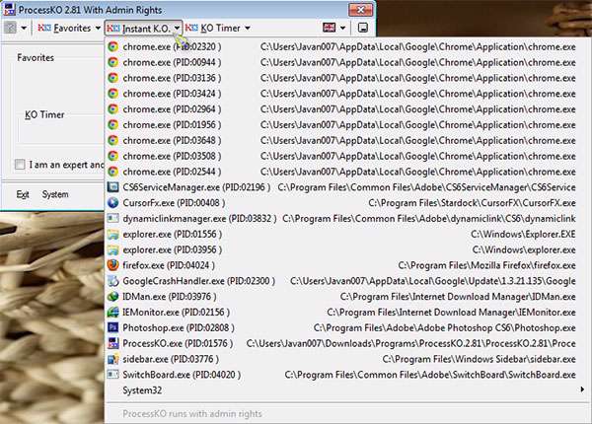The image size is (592, 424).
Task: Click the explorer.exe PID:01556 folder icon
Action: [112, 235]
